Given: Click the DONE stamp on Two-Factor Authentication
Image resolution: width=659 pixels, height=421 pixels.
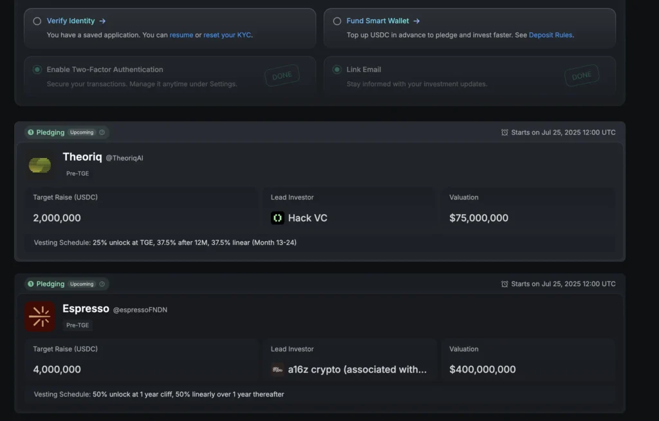Looking at the screenshot, I should [282, 76].
